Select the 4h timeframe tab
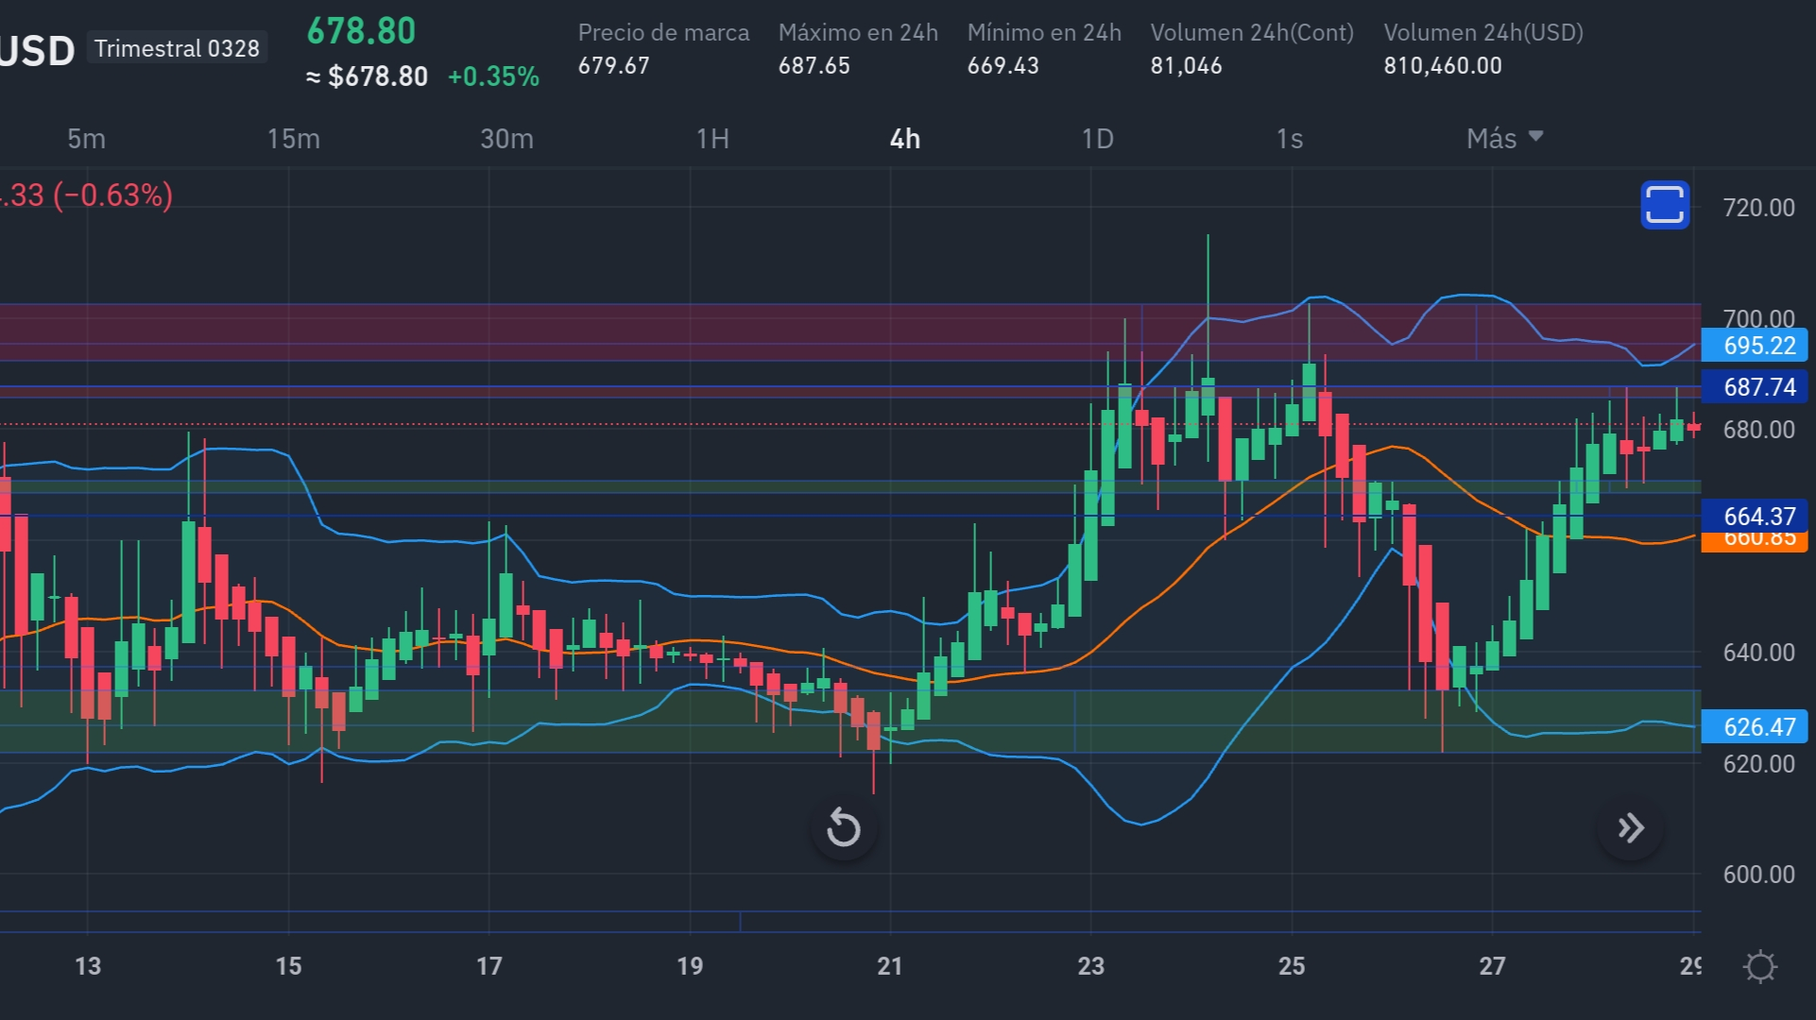Screen dimensions: 1816x1020 pyautogui.click(x=904, y=139)
